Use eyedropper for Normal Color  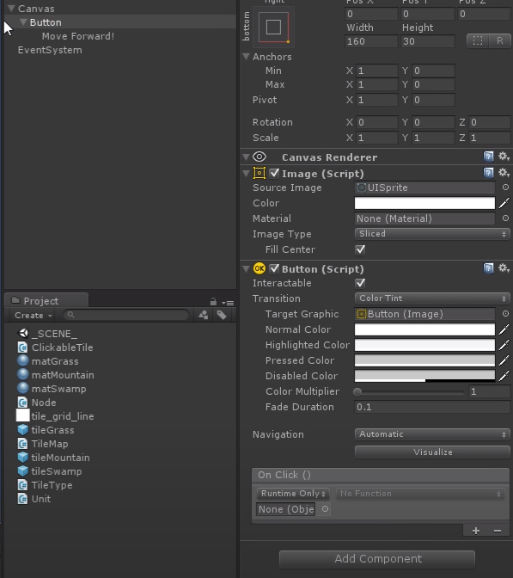(504, 329)
